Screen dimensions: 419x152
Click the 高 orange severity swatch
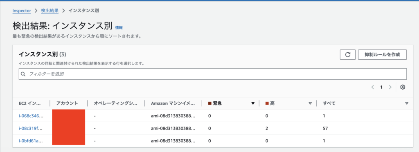tap(267, 103)
